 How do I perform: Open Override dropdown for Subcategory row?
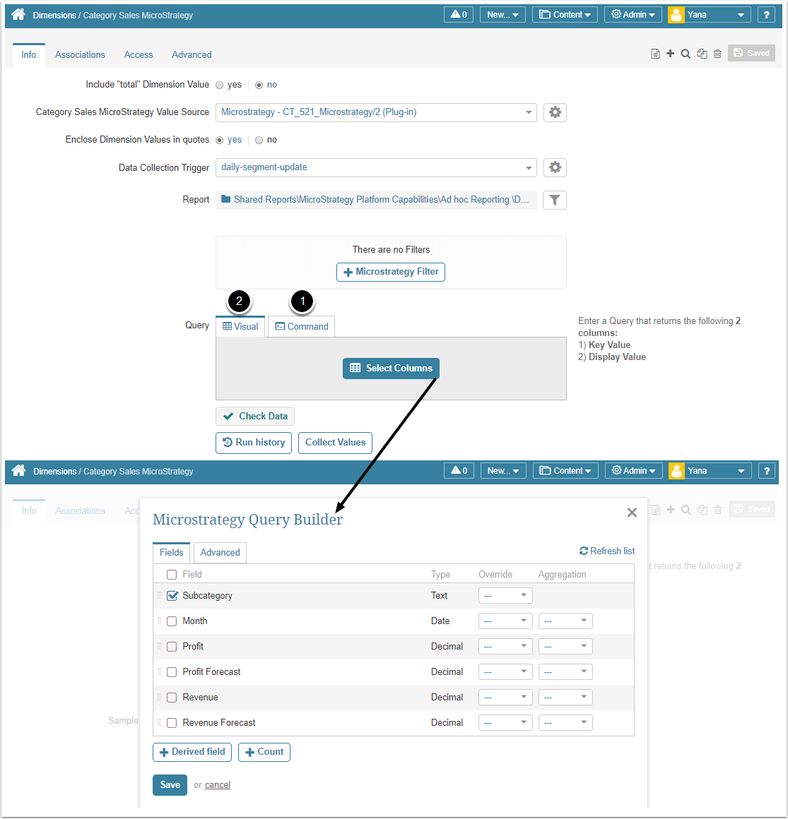[505, 595]
